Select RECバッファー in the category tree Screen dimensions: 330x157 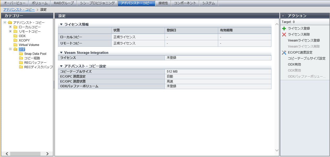click(35, 63)
